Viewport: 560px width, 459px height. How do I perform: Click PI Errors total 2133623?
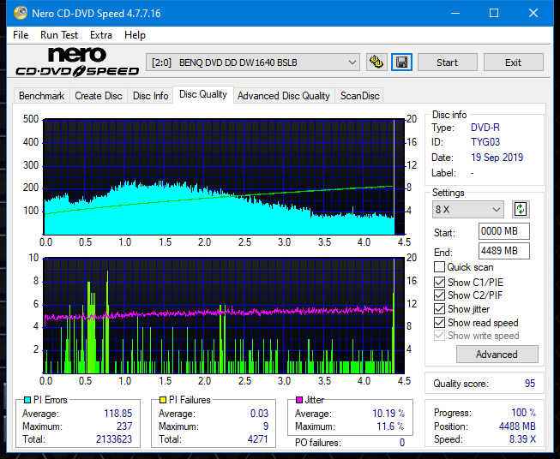click(114, 439)
